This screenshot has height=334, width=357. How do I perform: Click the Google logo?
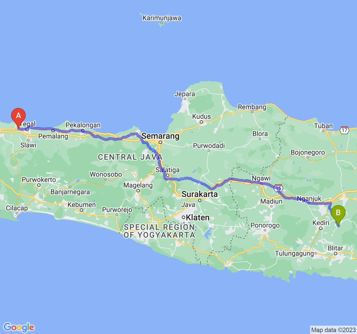tap(19, 327)
